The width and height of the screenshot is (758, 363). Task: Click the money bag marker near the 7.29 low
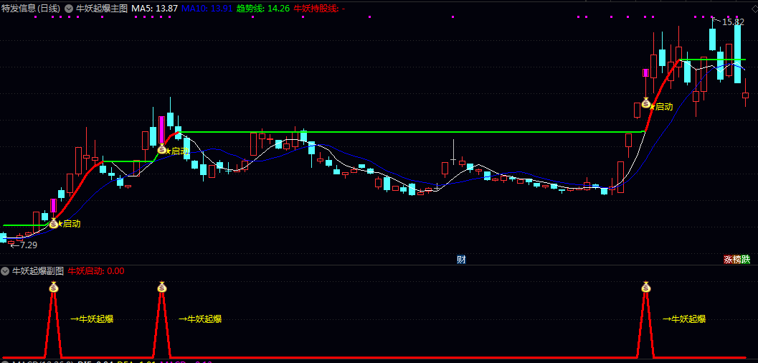[x=53, y=223]
